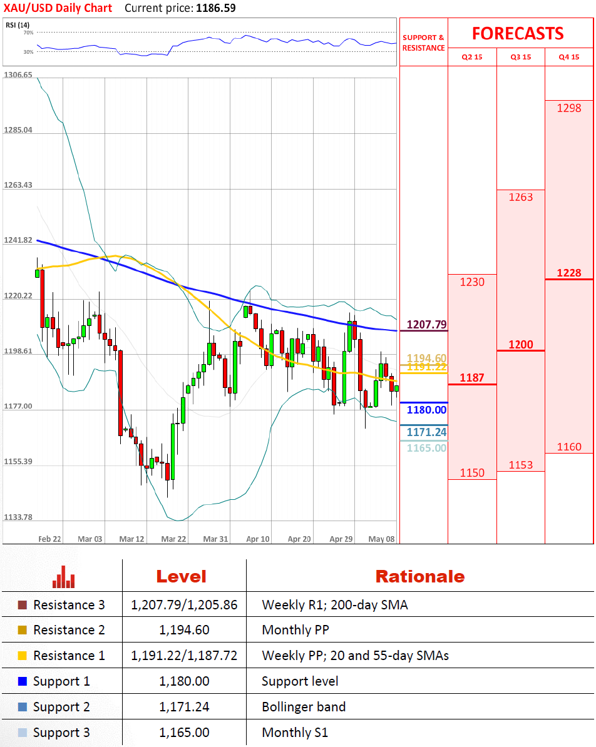Click the Mar 31 date axis label

tap(215, 539)
